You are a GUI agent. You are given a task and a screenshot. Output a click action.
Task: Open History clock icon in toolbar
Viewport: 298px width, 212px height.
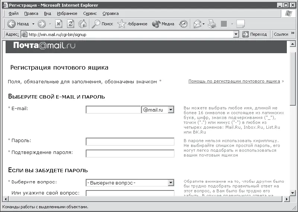[183, 24]
